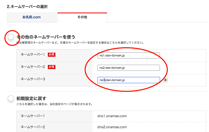Switch to the お名前.com tab
Viewport: 209px width, 132px height.
click(31, 17)
